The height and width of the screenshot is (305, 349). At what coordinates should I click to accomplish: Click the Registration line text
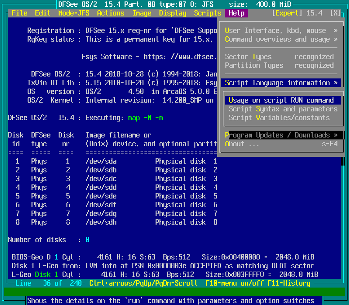click(x=122, y=30)
